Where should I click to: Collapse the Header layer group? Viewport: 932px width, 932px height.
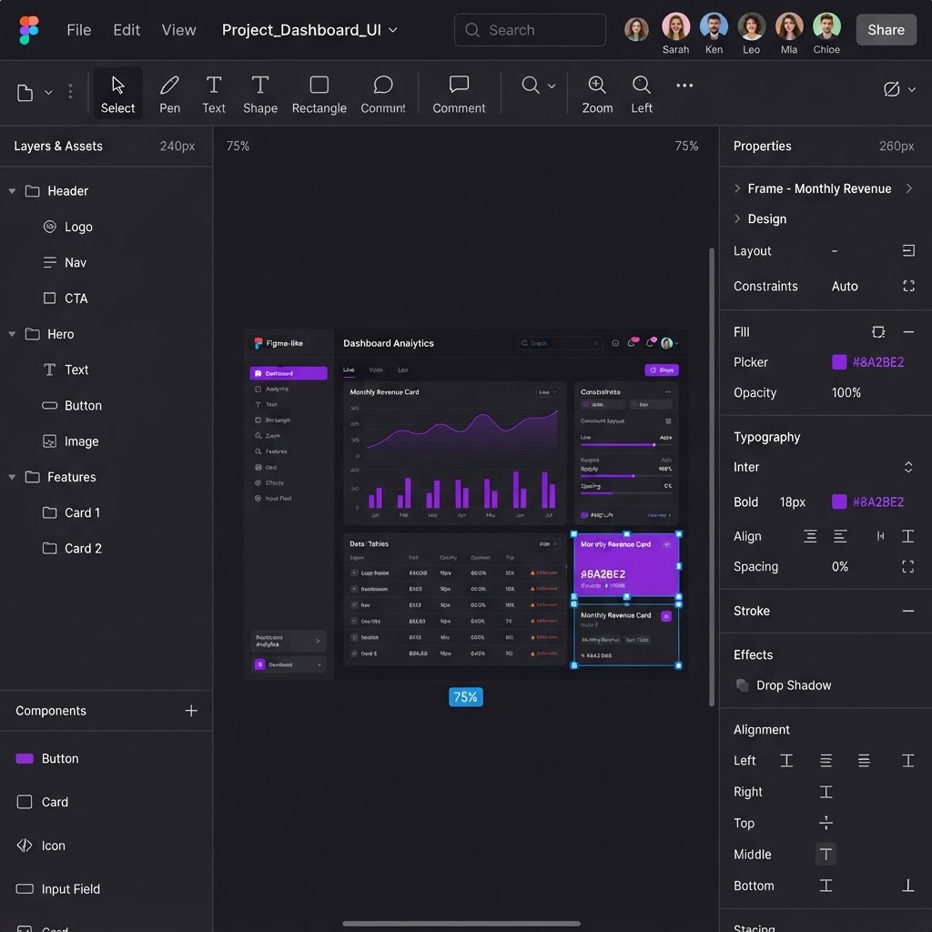(12, 191)
